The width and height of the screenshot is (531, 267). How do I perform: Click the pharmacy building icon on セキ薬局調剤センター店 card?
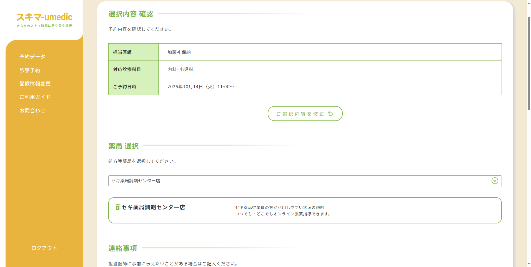(x=117, y=207)
